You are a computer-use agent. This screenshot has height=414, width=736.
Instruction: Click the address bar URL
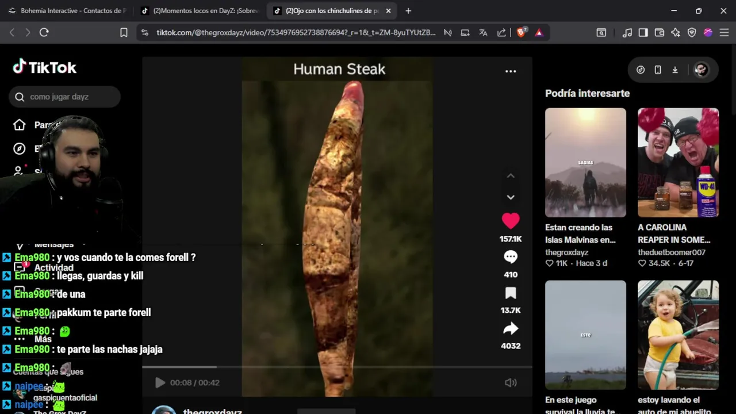point(296,33)
